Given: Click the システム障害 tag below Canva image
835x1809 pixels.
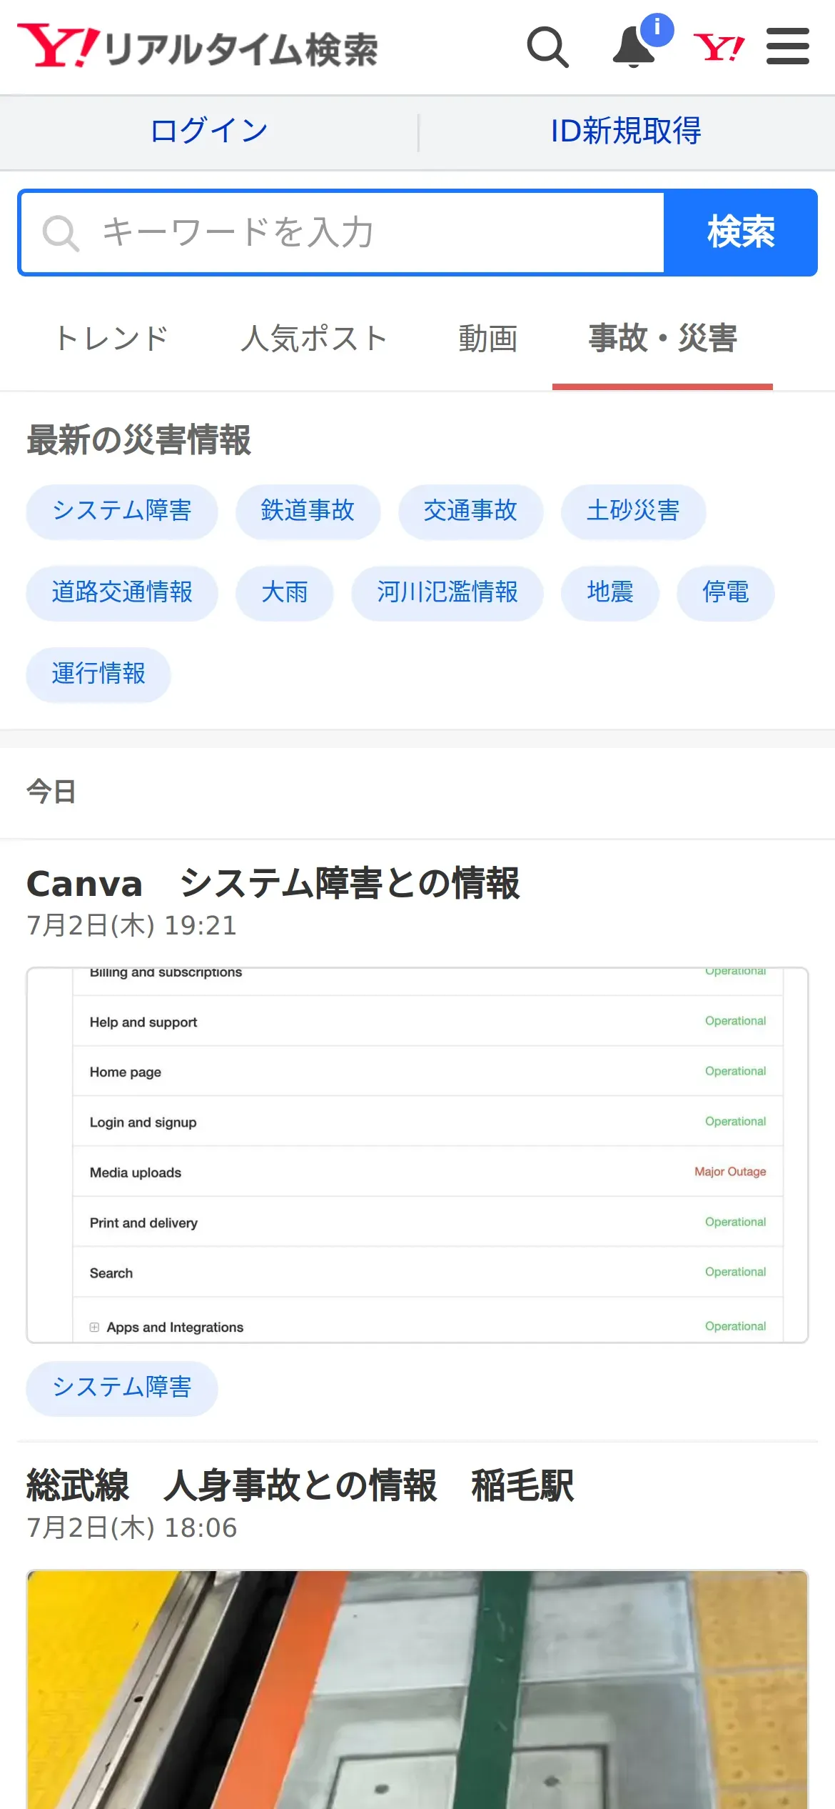Looking at the screenshot, I should click(x=122, y=1388).
